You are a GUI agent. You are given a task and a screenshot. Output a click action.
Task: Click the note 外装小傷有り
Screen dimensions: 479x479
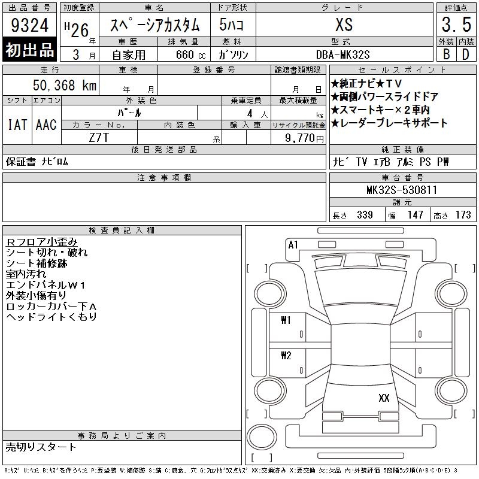pos(36,295)
